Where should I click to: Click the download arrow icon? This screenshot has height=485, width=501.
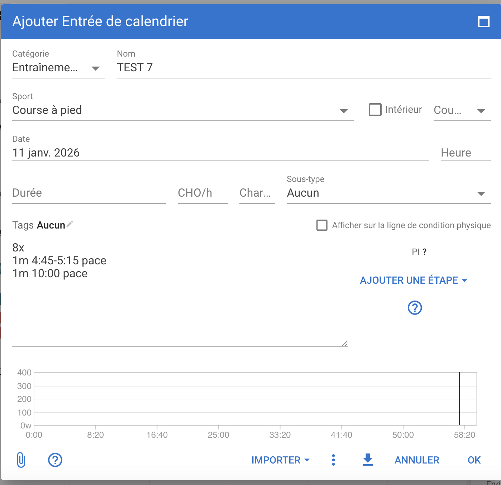368,460
